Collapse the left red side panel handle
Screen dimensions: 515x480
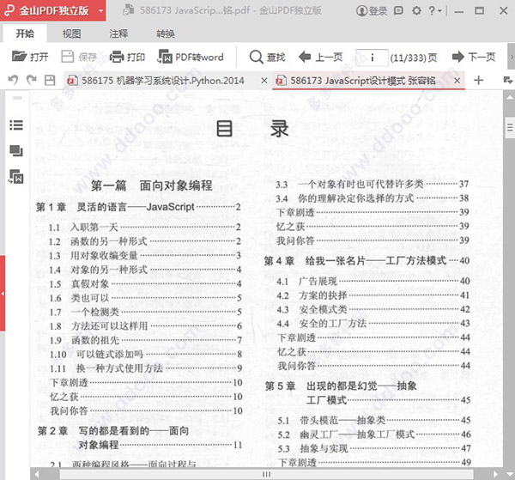tap(3, 294)
